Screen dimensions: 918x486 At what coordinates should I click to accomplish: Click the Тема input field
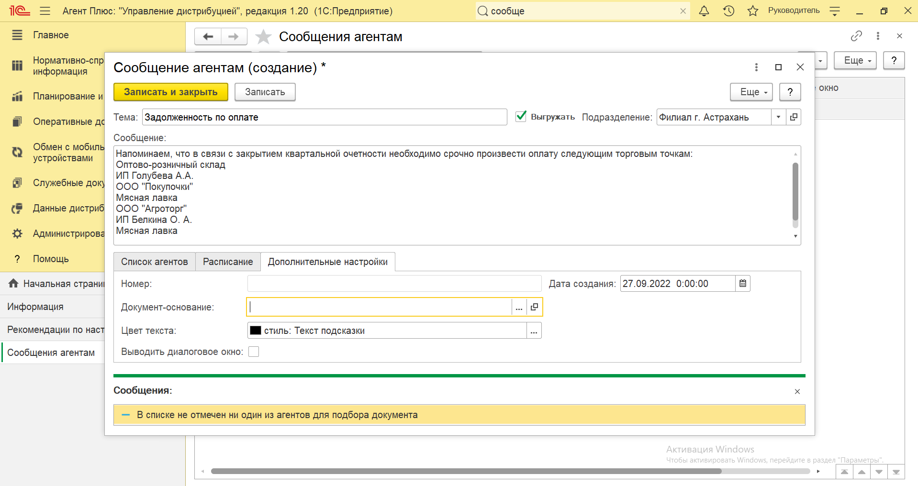(x=325, y=117)
